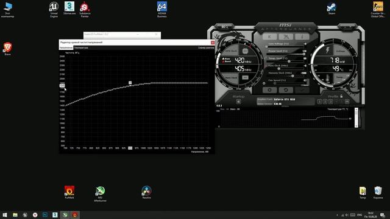Click the top-right corner tab of Afterburner
The height and width of the screenshot is (219, 390).
pos(347,27)
